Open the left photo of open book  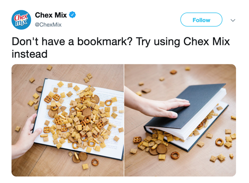68,120
